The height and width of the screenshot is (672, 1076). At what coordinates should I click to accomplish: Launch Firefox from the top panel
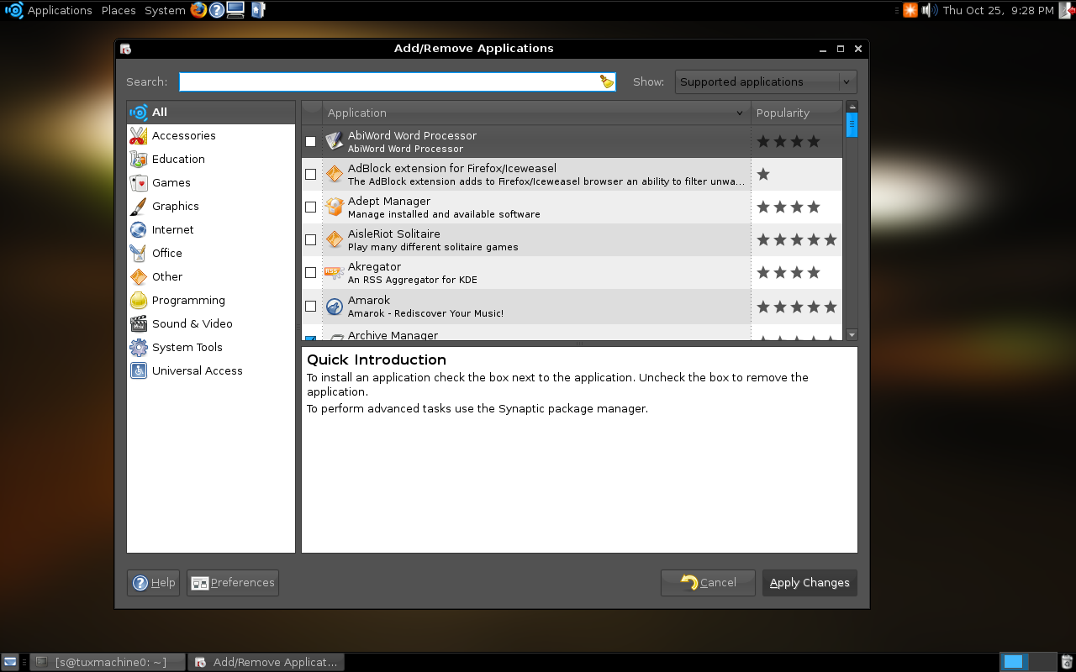[198, 10]
